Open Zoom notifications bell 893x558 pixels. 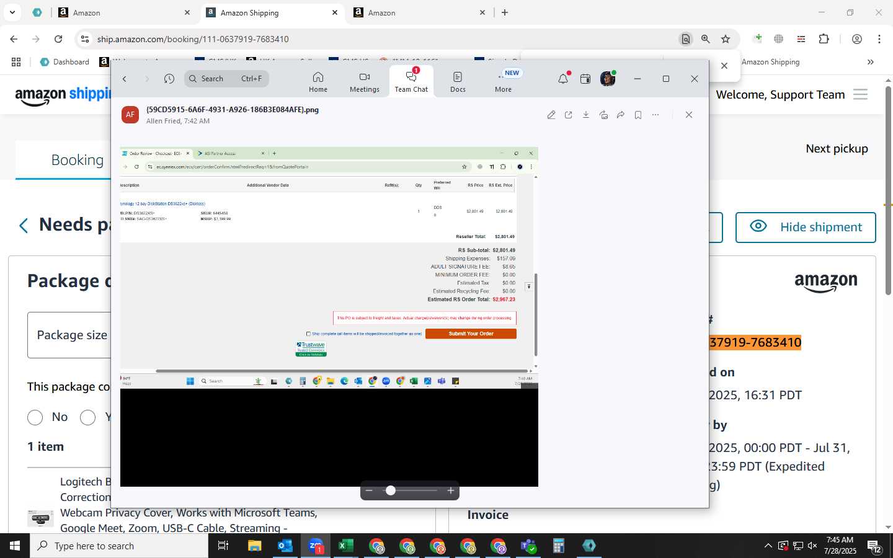(x=563, y=79)
